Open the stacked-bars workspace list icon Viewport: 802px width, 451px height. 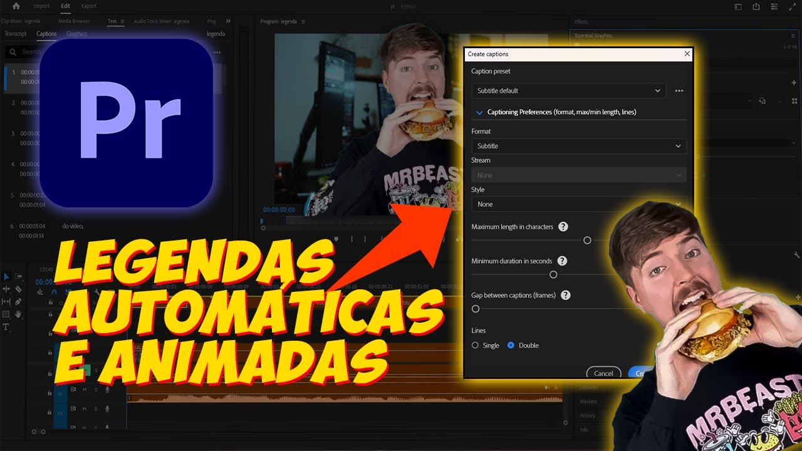774,6
